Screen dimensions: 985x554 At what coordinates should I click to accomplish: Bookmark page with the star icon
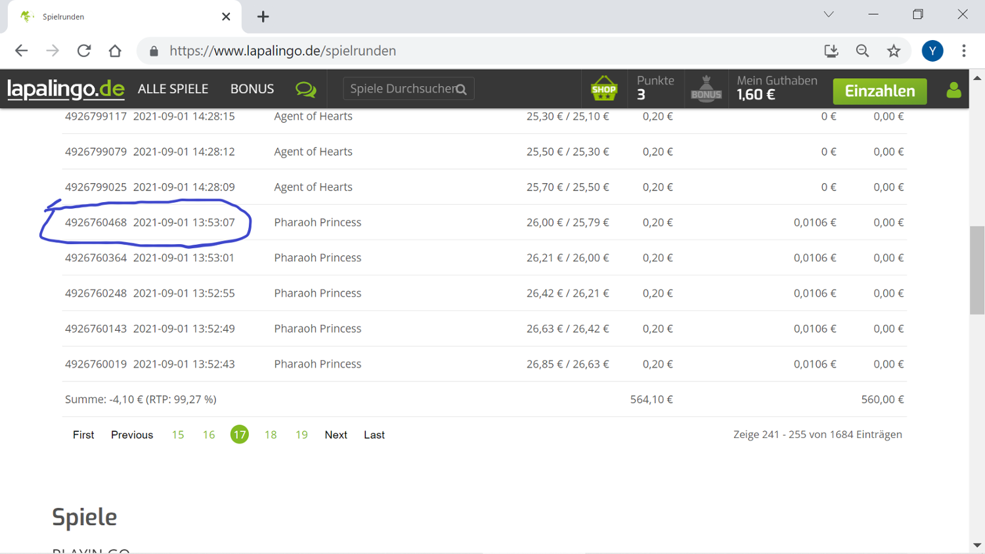click(894, 51)
